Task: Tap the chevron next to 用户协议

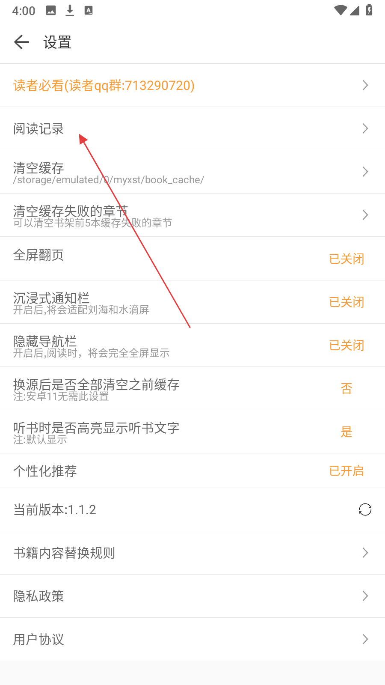Action: [365, 639]
